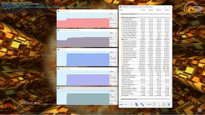Click the Maximum column header
Viewport: 205px width, 115px height.
pos(158,10)
